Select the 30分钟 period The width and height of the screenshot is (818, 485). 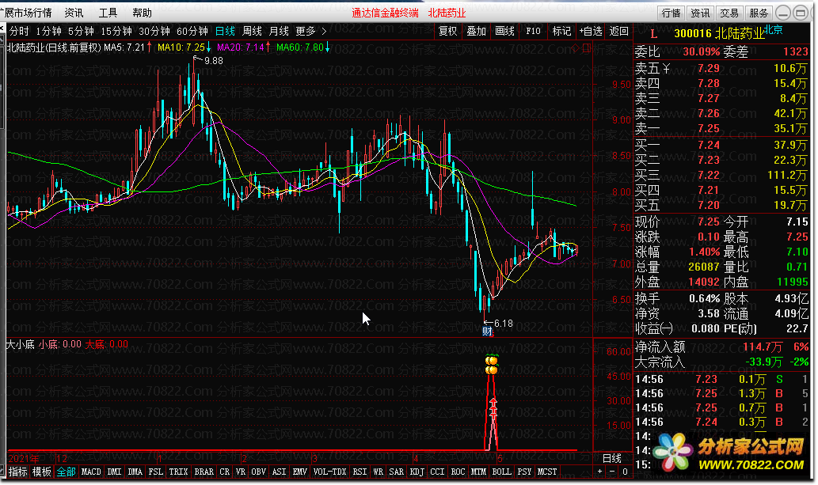pos(154,32)
